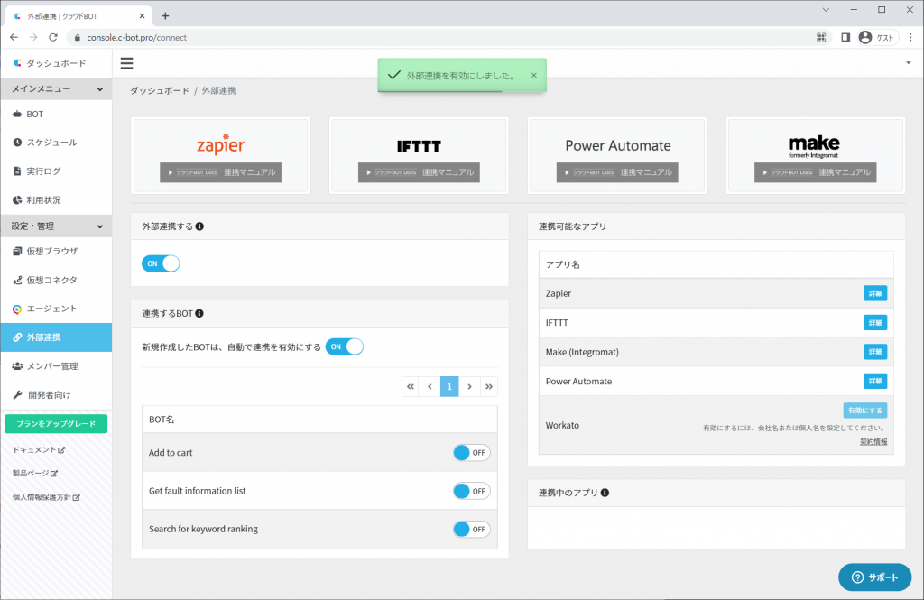Enable integration for Search for keyword ranking
The width and height of the screenshot is (924, 600).
coord(471,530)
